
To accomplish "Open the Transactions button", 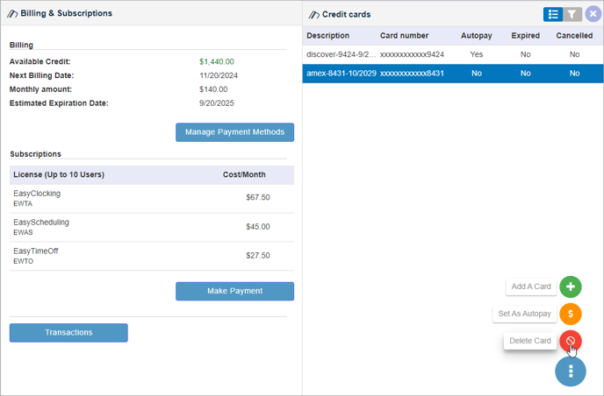I will (x=68, y=333).
